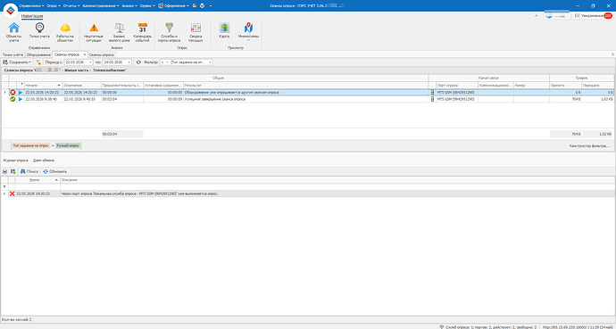Open Нештатные ситуации warning icon
Image resolution: width=616 pixels, height=329 pixels.
tap(94, 32)
